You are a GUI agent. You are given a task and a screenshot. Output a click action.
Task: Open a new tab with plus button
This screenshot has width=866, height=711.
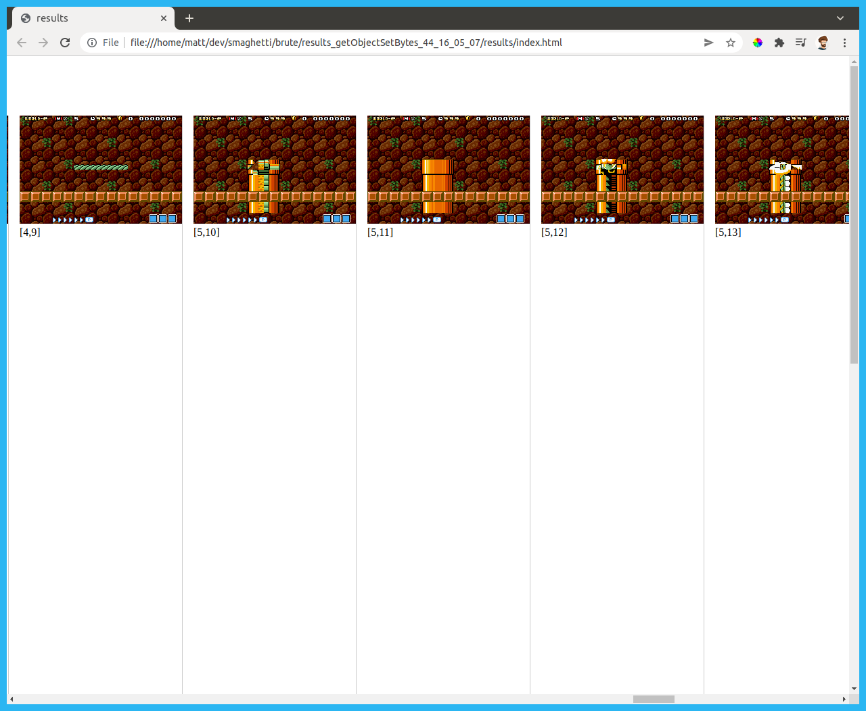[189, 18]
